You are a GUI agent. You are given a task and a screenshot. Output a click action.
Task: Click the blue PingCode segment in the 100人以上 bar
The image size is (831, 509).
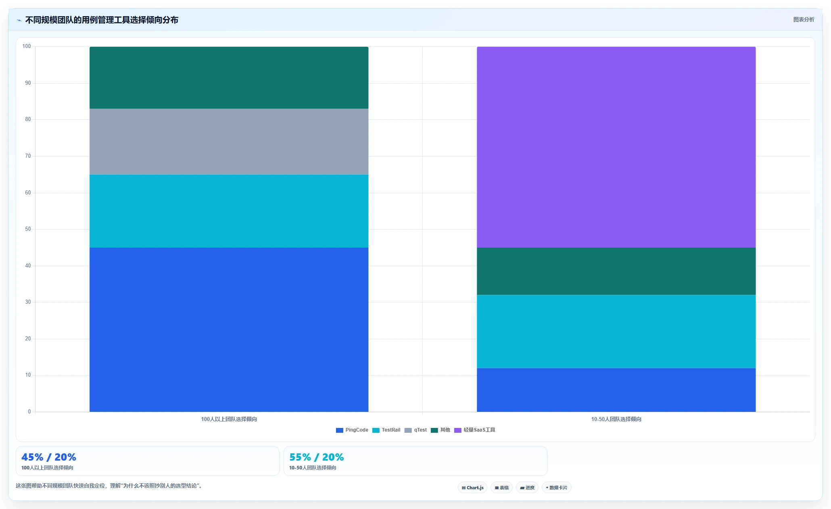tap(229, 330)
